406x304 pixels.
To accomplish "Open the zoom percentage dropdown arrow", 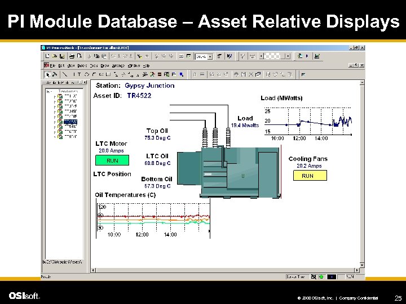I will point(210,57).
